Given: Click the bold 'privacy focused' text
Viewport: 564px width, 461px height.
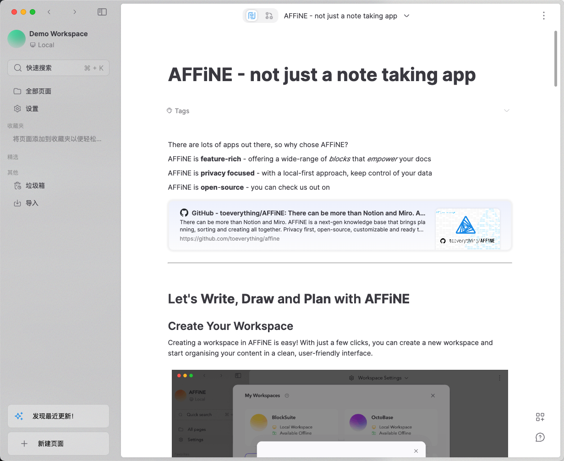Looking at the screenshot, I should (228, 173).
